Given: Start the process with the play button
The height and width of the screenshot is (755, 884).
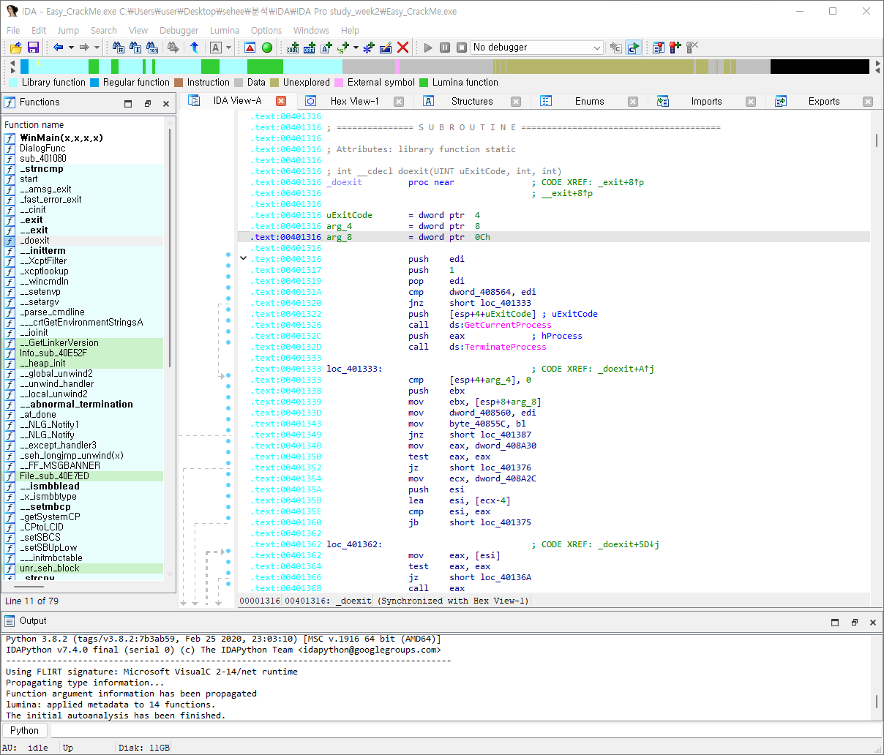Looking at the screenshot, I should pos(428,48).
